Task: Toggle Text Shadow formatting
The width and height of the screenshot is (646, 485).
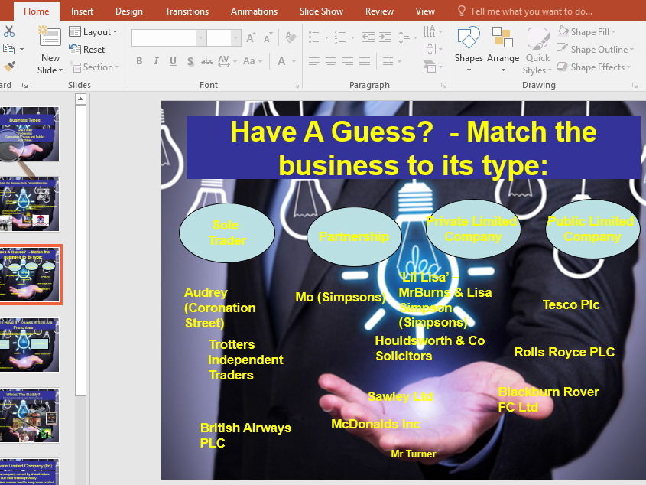Action: point(190,61)
